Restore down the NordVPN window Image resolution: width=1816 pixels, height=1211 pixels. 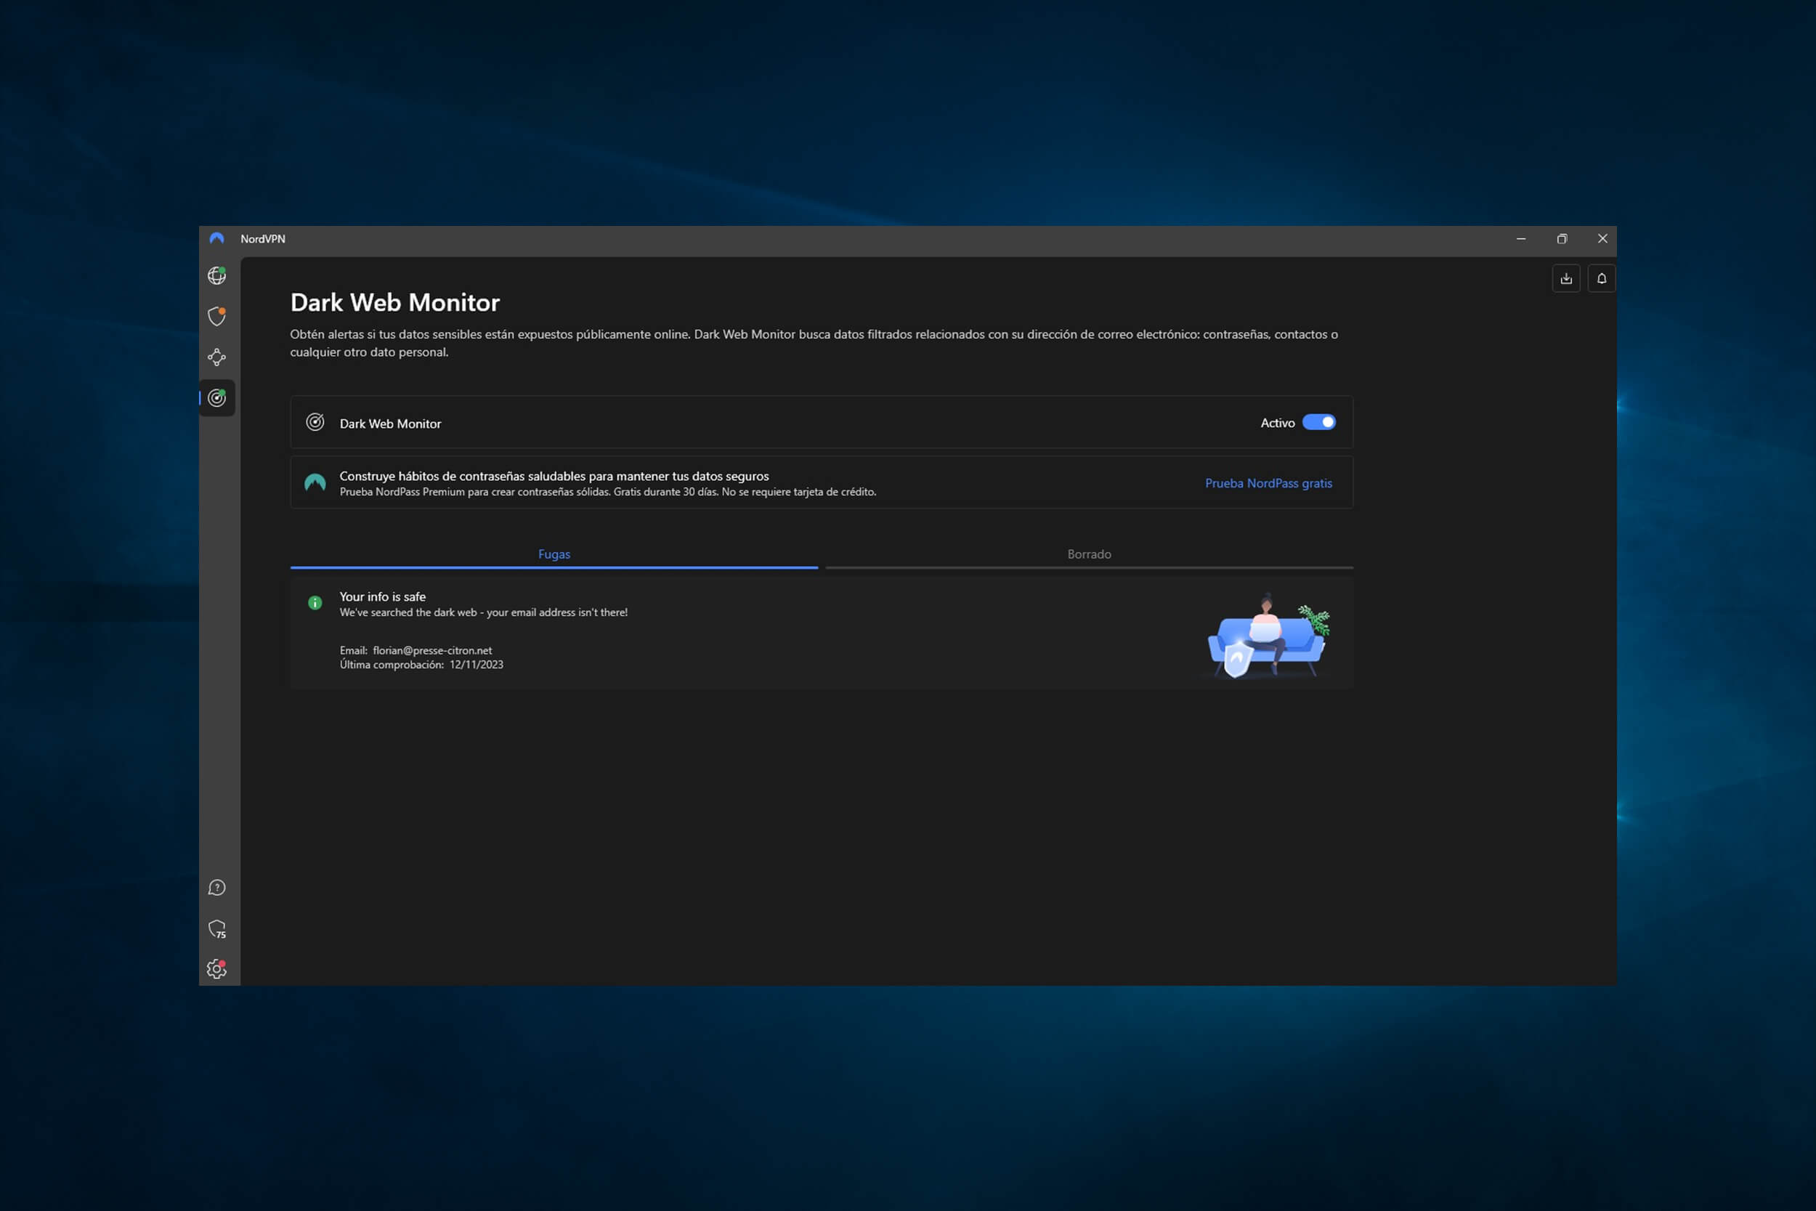click(1561, 240)
